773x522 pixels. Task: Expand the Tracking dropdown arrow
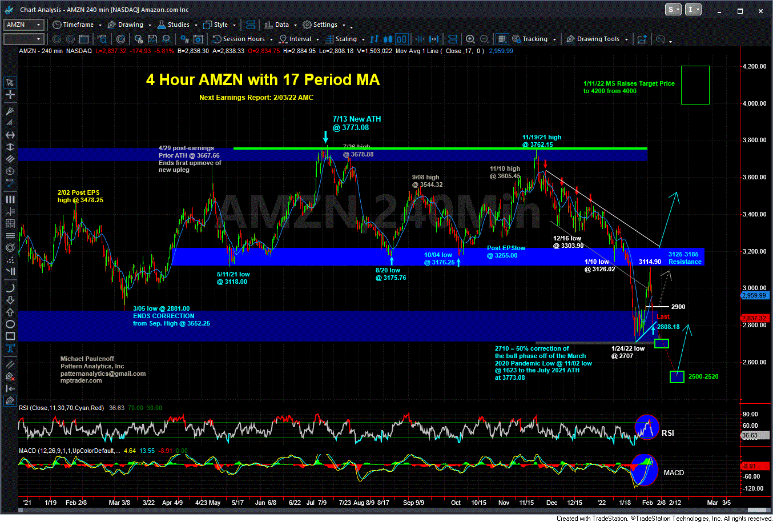click(x=554, y=39)
